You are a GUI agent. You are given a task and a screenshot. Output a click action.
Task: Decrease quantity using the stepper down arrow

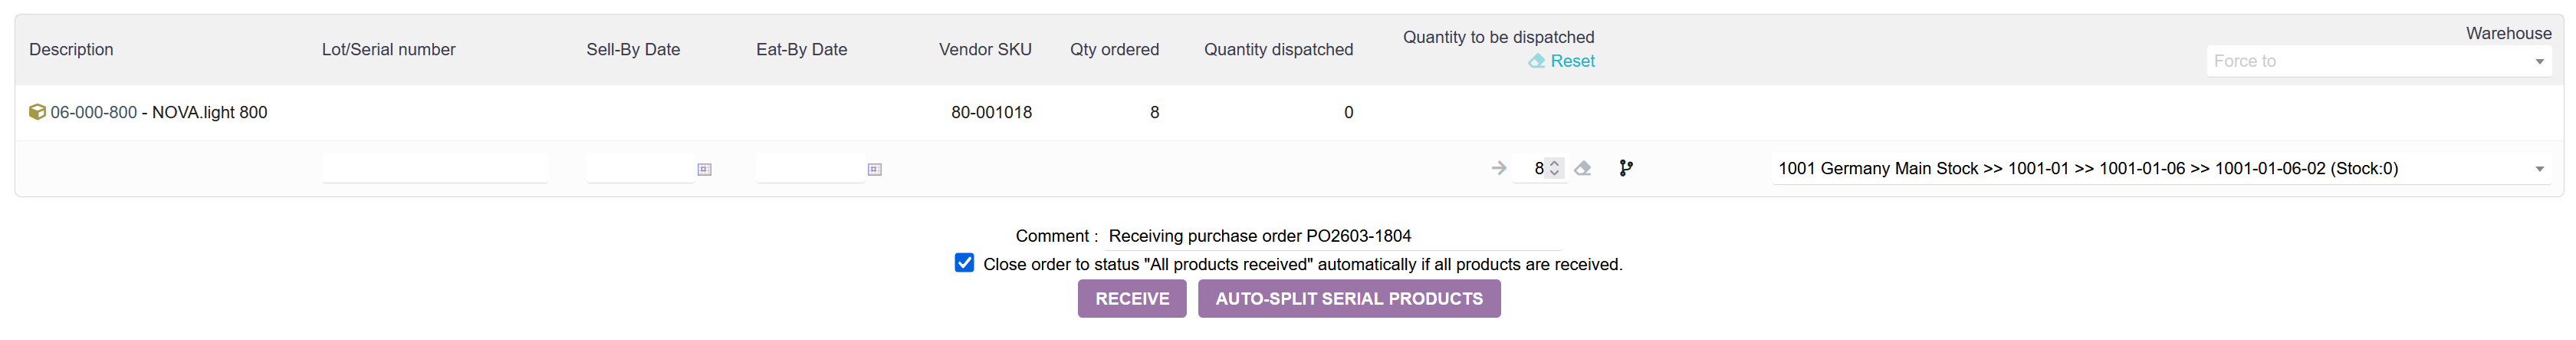(x=1554, y=174)
